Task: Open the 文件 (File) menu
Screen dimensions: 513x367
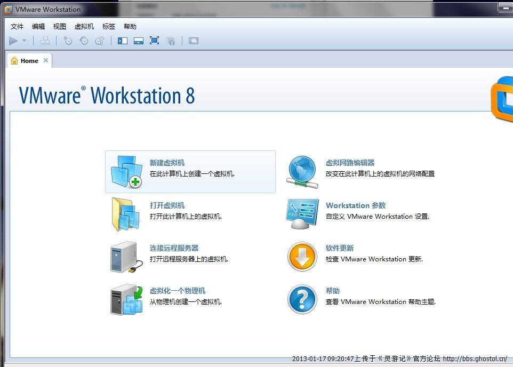Action: click(x=17, y=26)
